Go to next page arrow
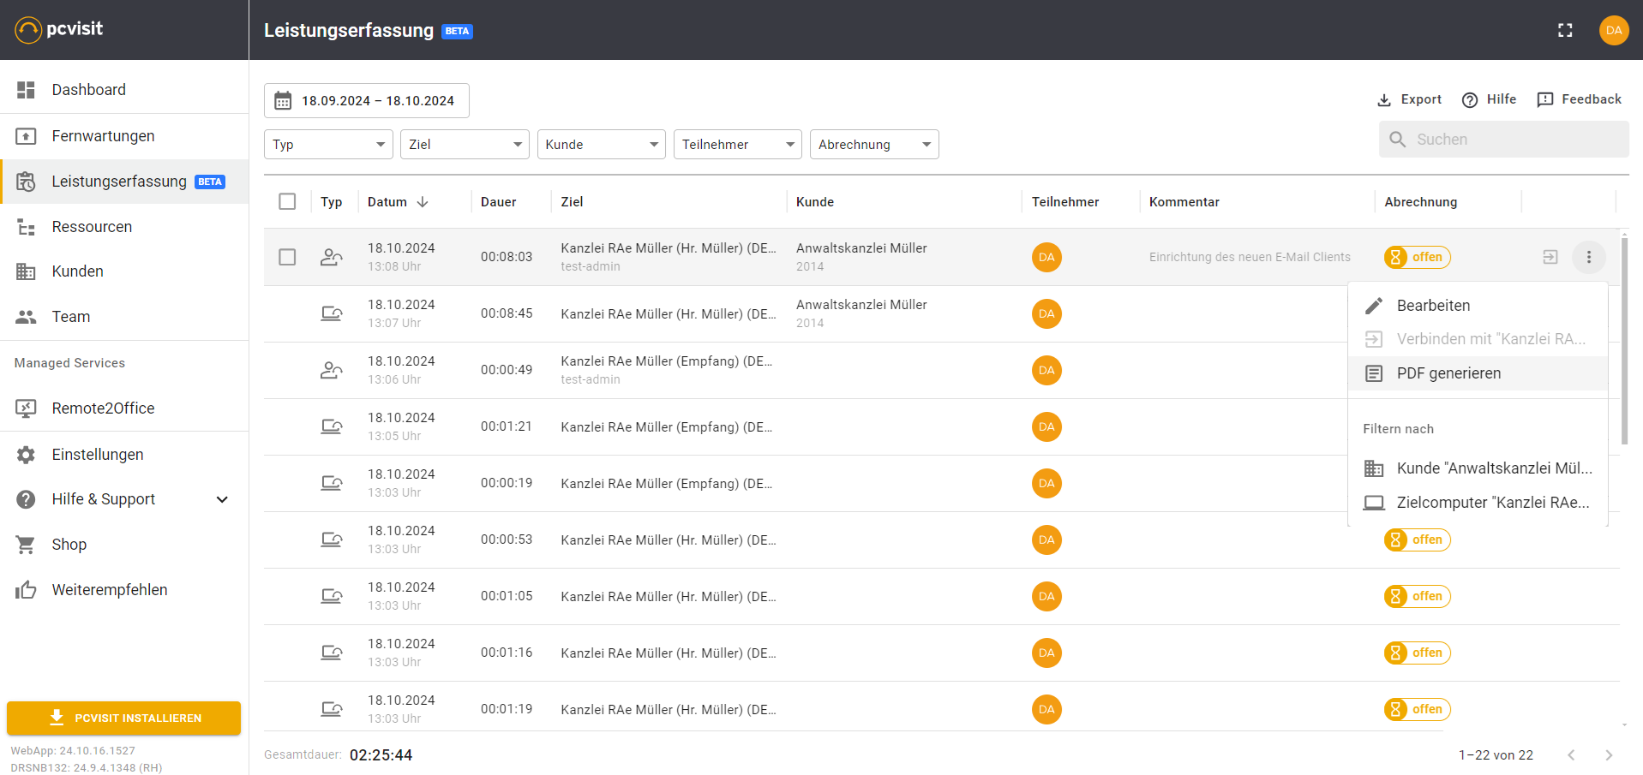The width and height of the screenshot is (1643, 775). pyautogui.click(x=1609, y=754)
